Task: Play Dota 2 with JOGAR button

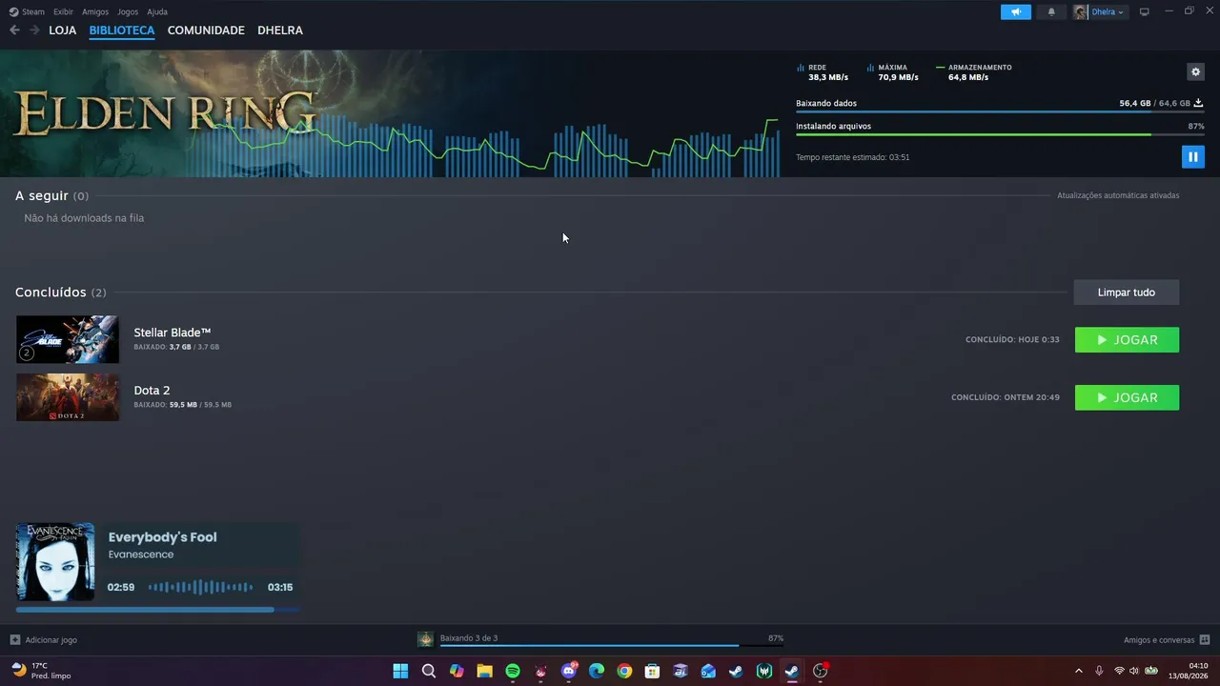Action: coord(1127,397)
